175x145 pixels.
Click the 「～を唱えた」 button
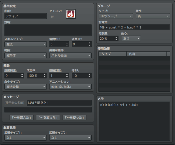pyautogui.click(x=21, y=118)
